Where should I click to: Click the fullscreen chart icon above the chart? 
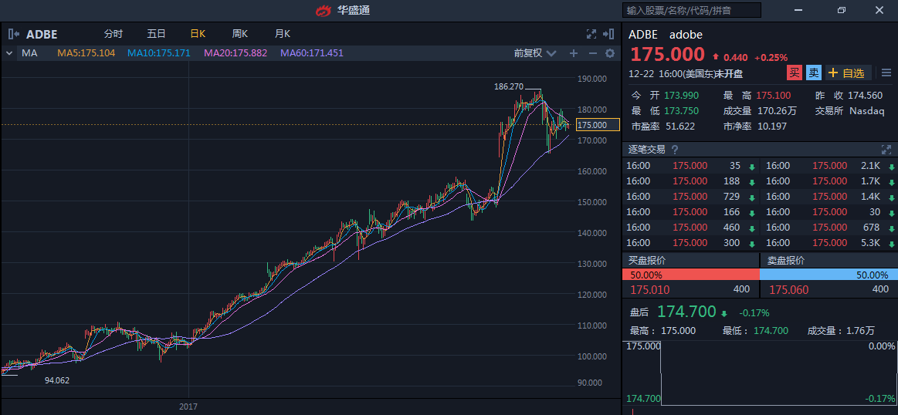click(x=591, y=34)
